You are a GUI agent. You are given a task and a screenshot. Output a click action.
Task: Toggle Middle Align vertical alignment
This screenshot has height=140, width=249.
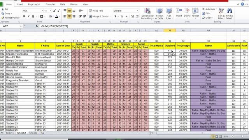coord(69,10)
